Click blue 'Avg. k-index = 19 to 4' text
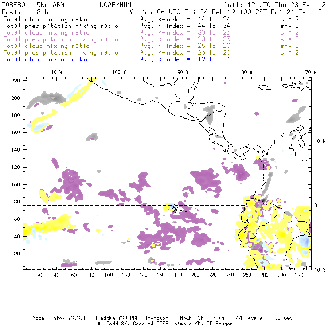Viewport: 328px width, 328px height. tap(185, 59)
